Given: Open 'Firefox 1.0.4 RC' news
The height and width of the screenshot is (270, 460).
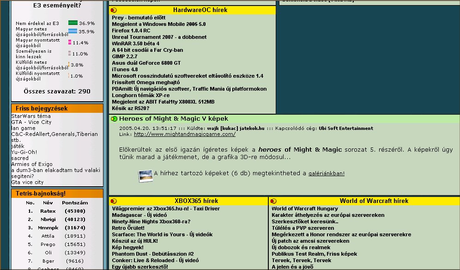Looking at the screenshot, I should pyautogui.click(x=131, y=31).
